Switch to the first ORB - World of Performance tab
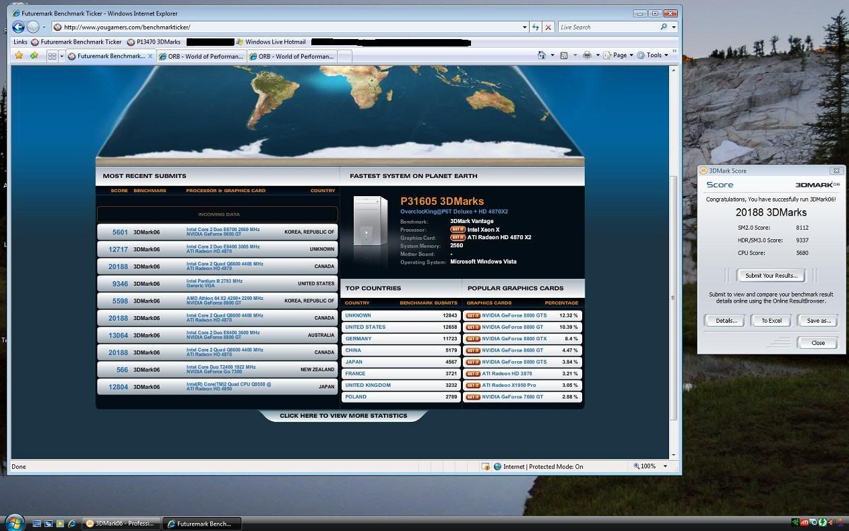849x531 pixels. pyautogui.click(x=201, y=57)
